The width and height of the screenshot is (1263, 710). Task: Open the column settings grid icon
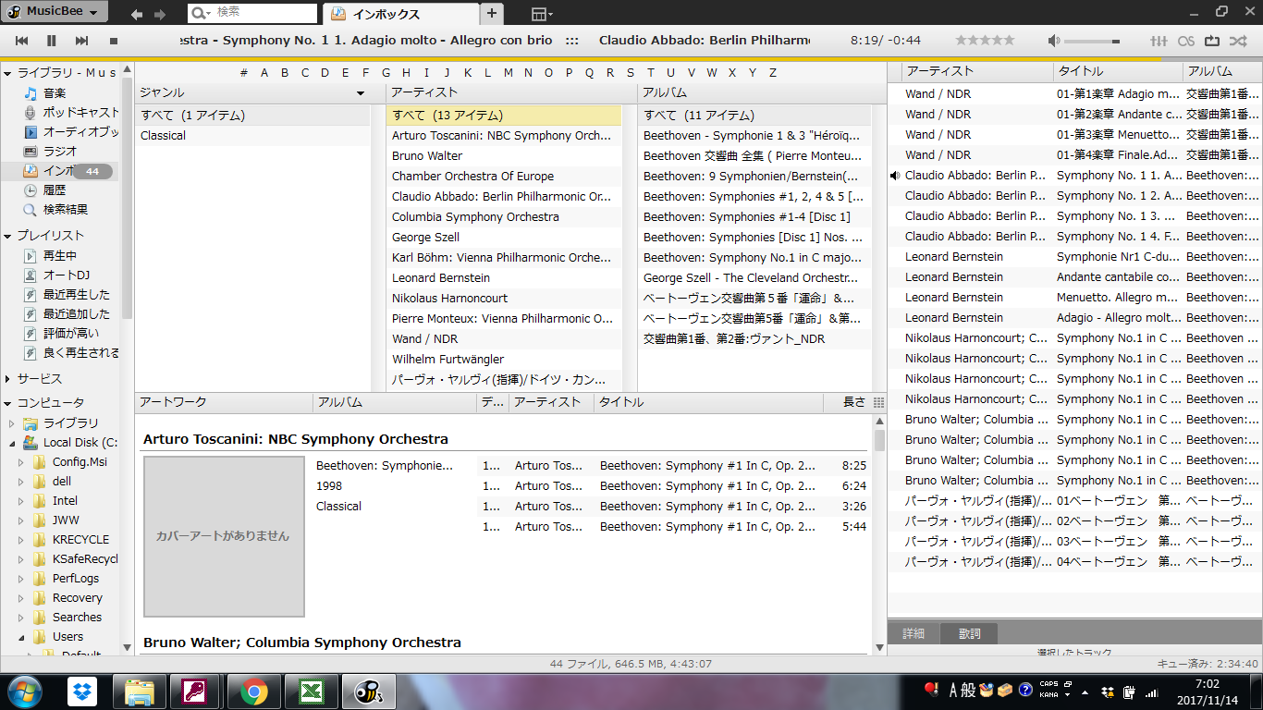(878, 402)
